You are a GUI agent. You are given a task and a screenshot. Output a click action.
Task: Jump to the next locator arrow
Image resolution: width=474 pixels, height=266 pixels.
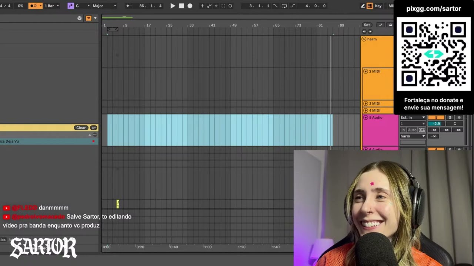pos(370,31)
